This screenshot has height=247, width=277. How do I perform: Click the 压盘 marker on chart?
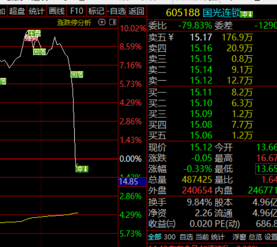34,33
